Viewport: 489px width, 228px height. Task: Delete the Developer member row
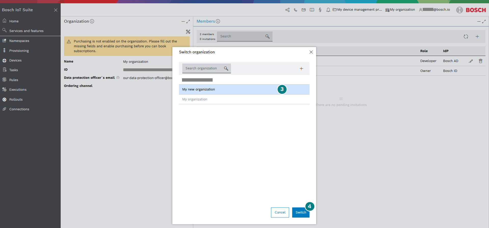coord(481,61)
